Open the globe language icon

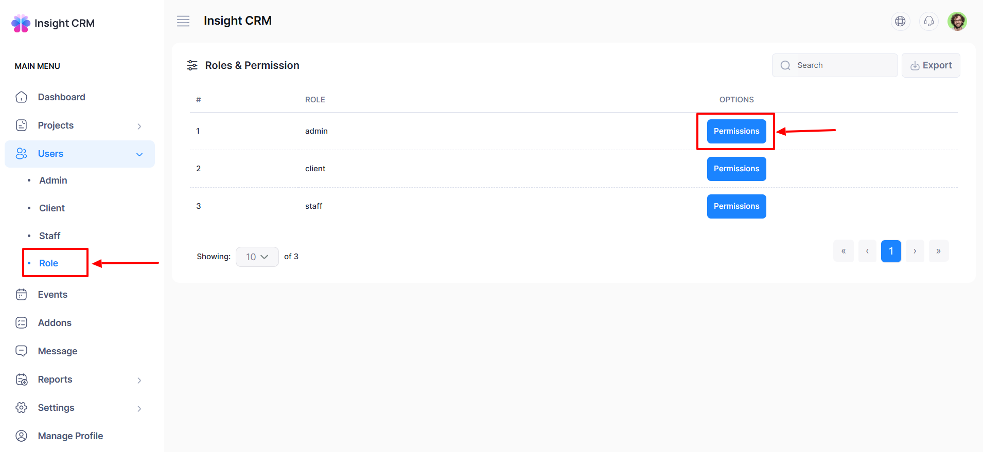coord(900,21)
